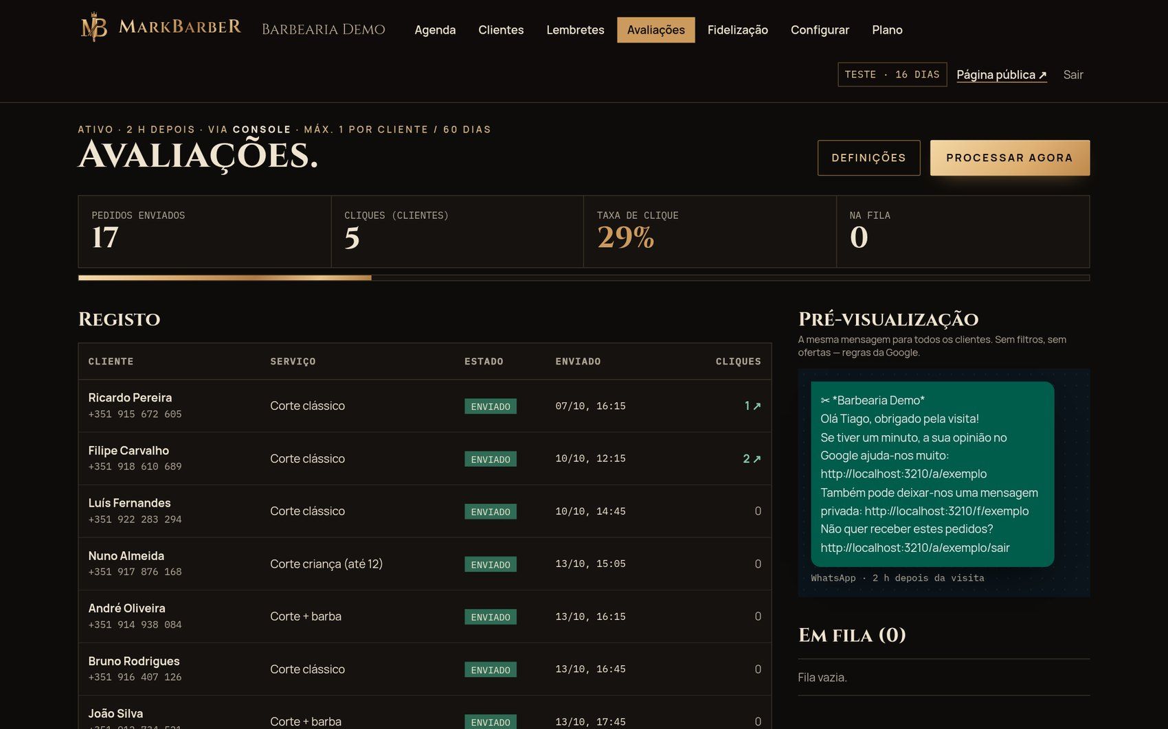Select client name Ricardo Pereira
Image resolution: width=1168 pixels, height=729 pixels.
tap(130, 397)
